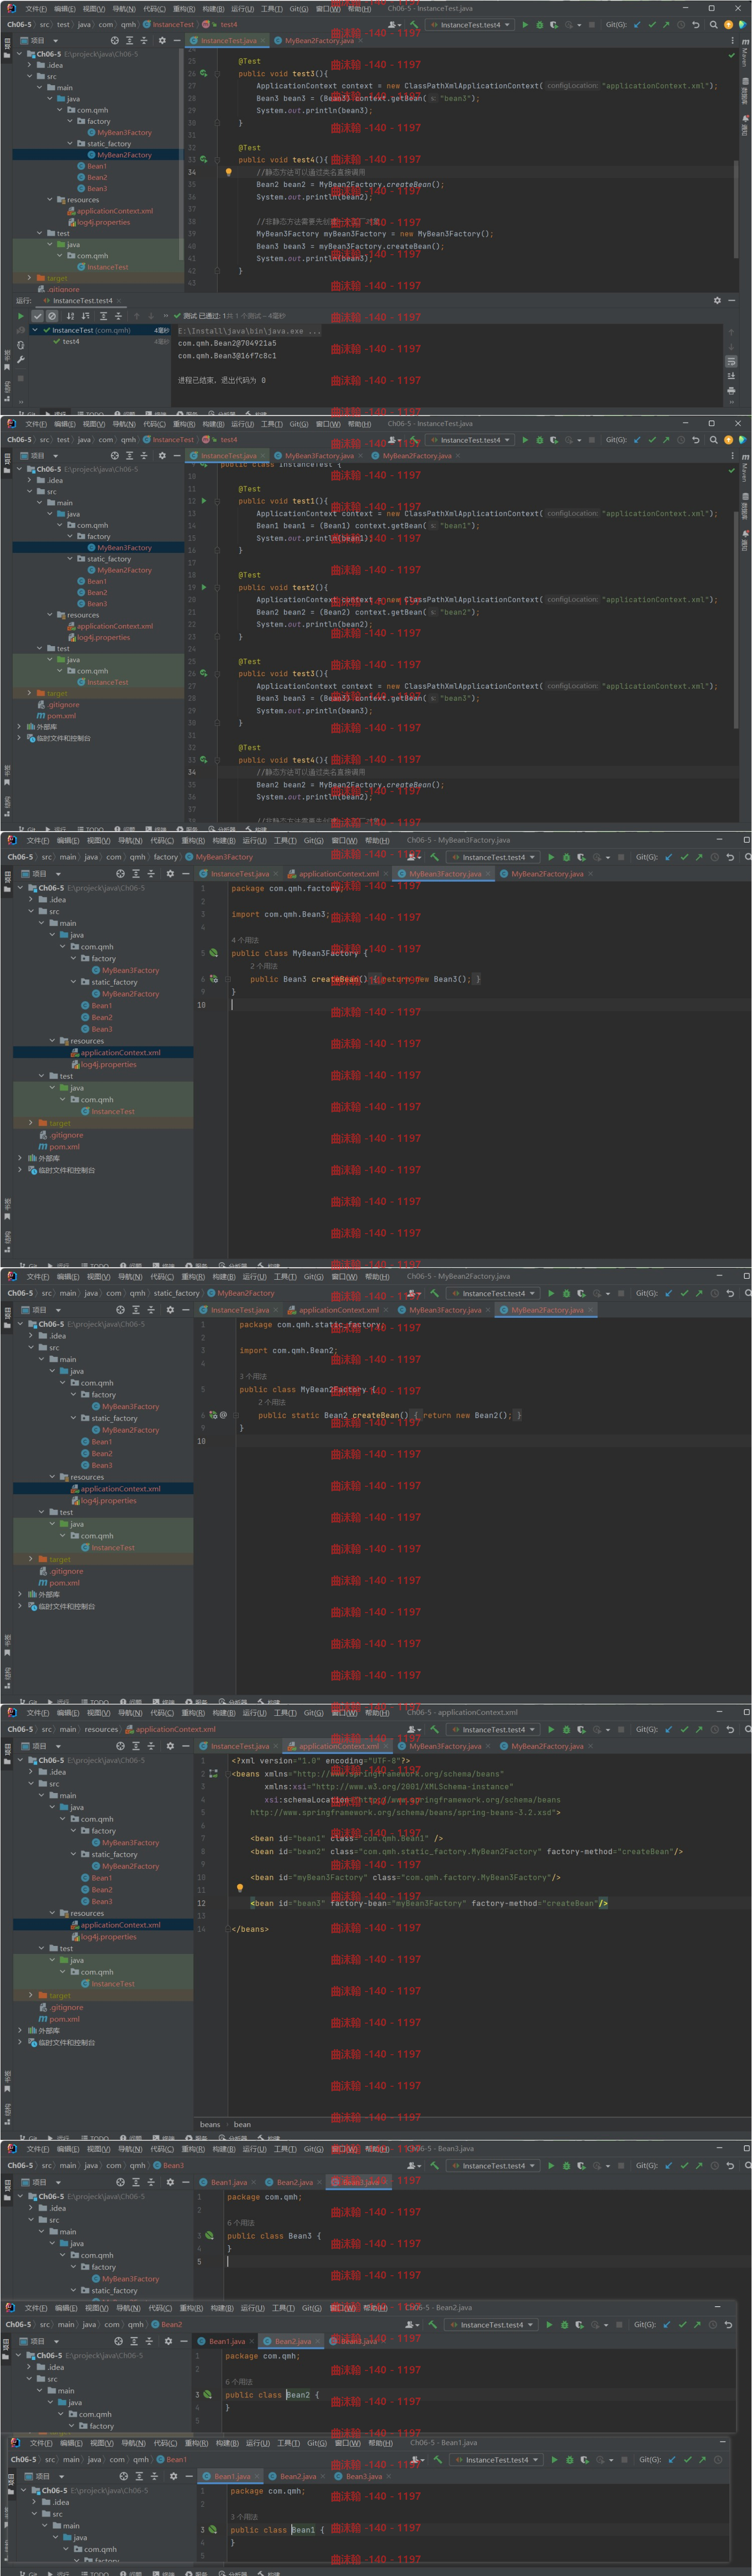Collapse resources folder in applicationContext.xml window tree
752x2576 pixels.
[51, 1913]
